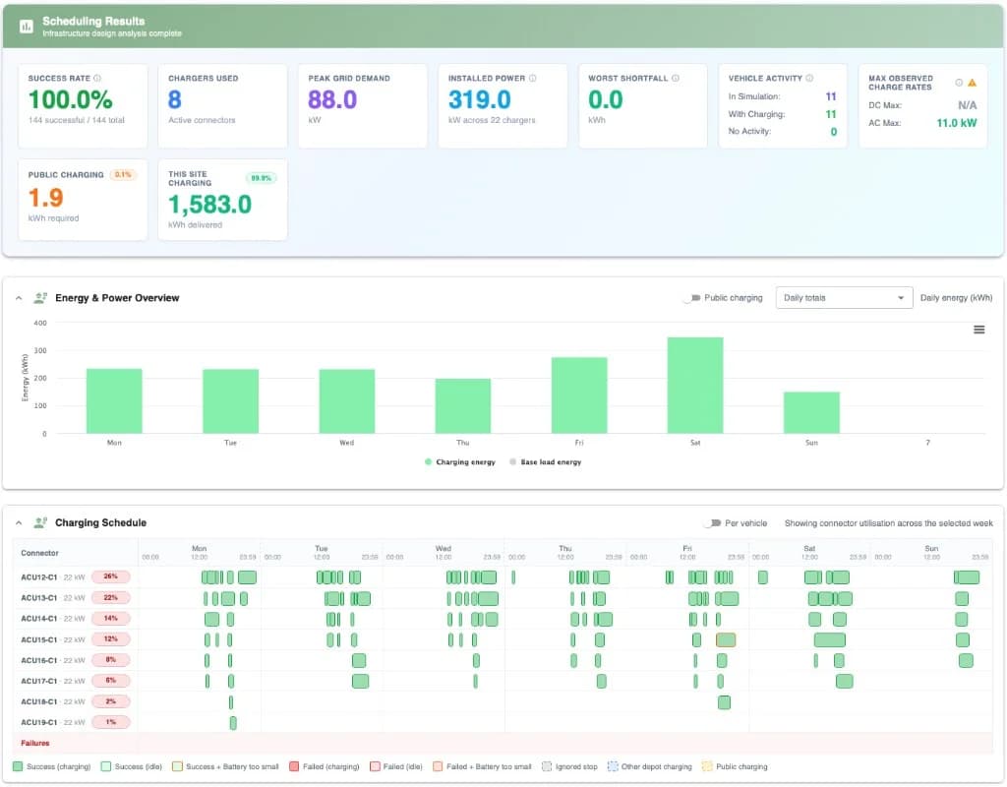Screen dimensions: 1007x787
Task: Click the 11.0 kW AC Max value
Action: pyautogui.click(x=956, y=123)
